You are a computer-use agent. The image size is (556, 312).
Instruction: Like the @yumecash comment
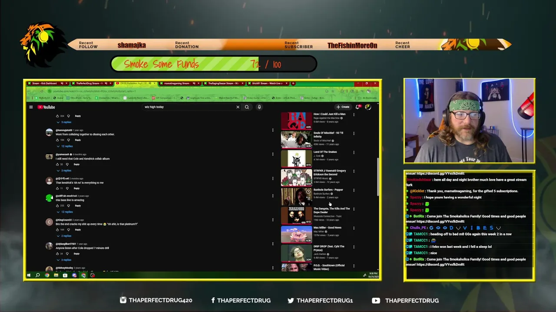coord(57,164)
